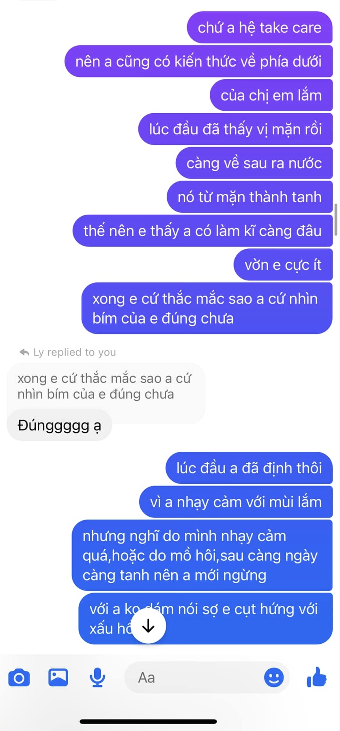Open the camera from the chat bar
The height and width of the screenshot is (731, 340).
coord(19,678)
